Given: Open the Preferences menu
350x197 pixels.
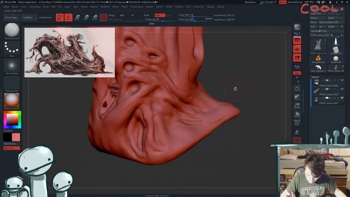Looking at the screenshot, I should [x=137, y=7].
